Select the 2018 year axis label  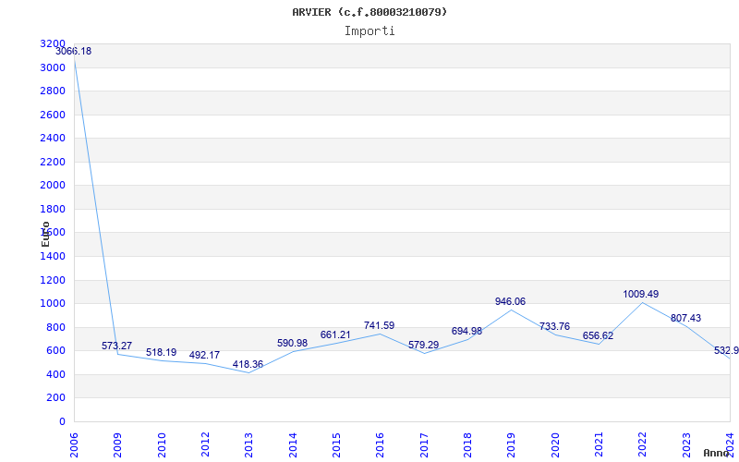pos(467,444)
